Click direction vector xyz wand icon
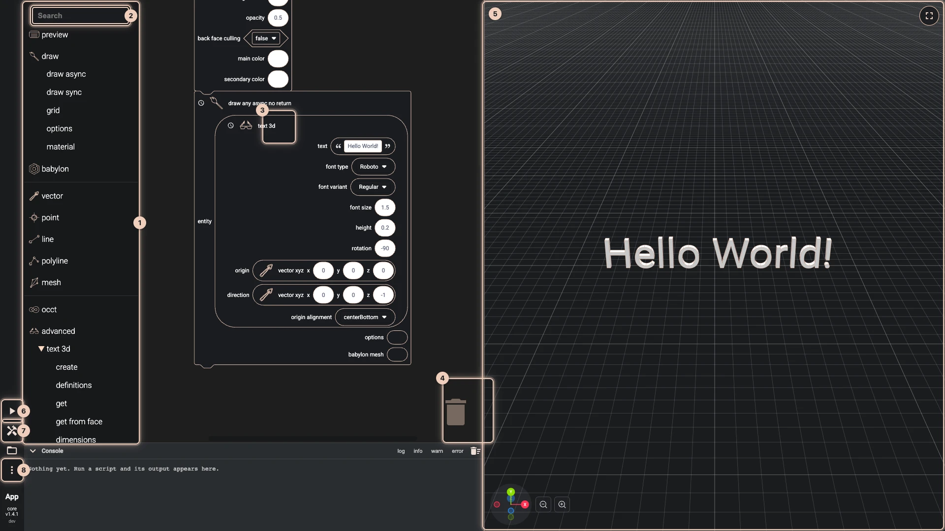 pos(266,295)
